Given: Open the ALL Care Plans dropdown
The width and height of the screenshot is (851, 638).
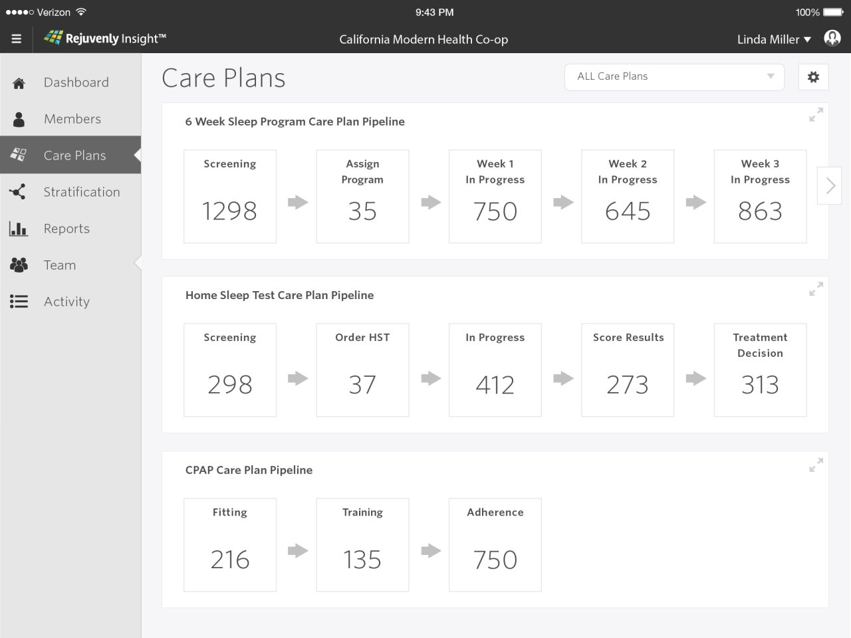Looking at the screenshot, I should click(674, 77).
